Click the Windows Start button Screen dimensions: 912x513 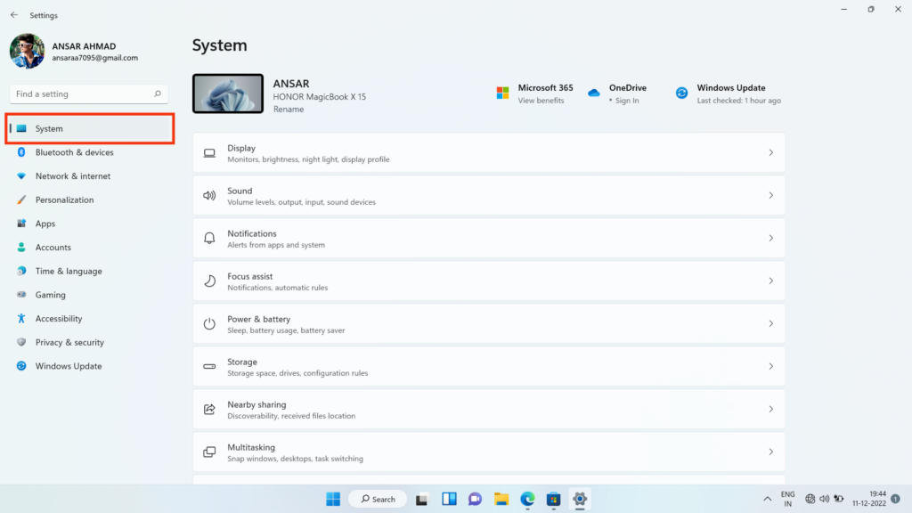point(333,499)
